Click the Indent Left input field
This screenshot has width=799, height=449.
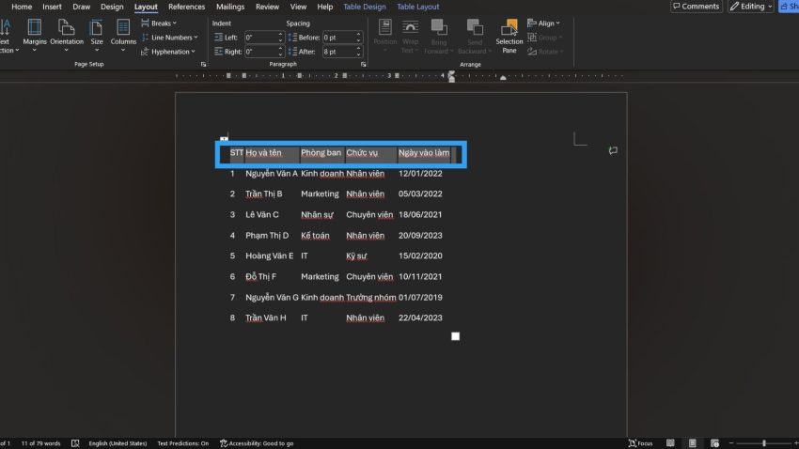(x=260, y=38)
